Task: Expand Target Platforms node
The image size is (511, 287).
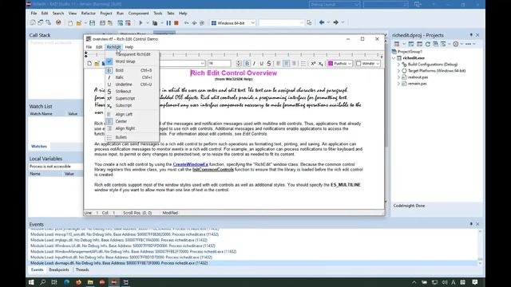Action: tap(398, 71)
